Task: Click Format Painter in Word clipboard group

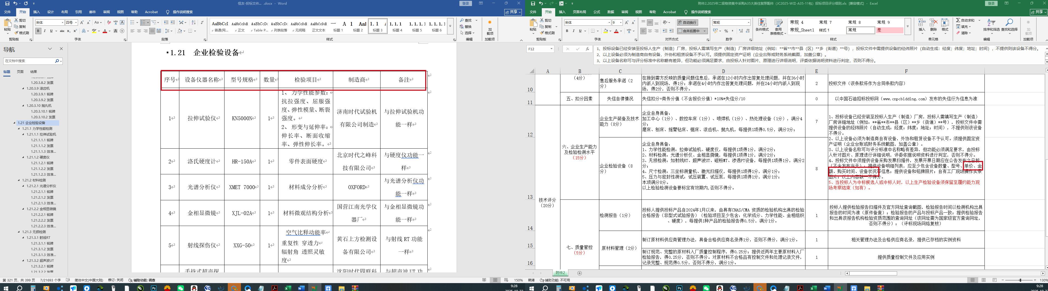Action: point(22,33)
